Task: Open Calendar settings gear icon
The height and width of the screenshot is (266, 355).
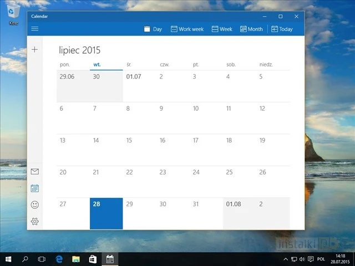Action: point(35,222)
